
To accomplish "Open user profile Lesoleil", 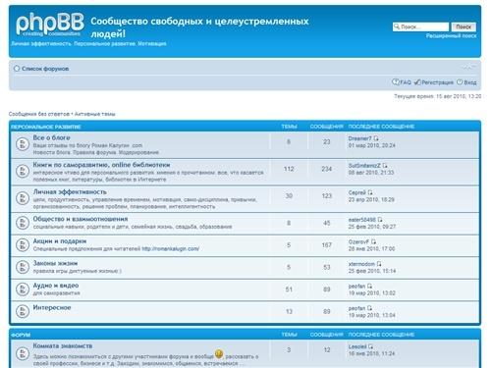I will 357,346.
